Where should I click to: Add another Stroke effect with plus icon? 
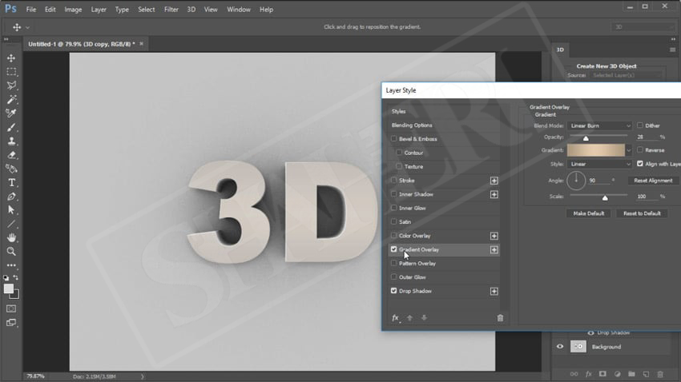tap(494, 181)
